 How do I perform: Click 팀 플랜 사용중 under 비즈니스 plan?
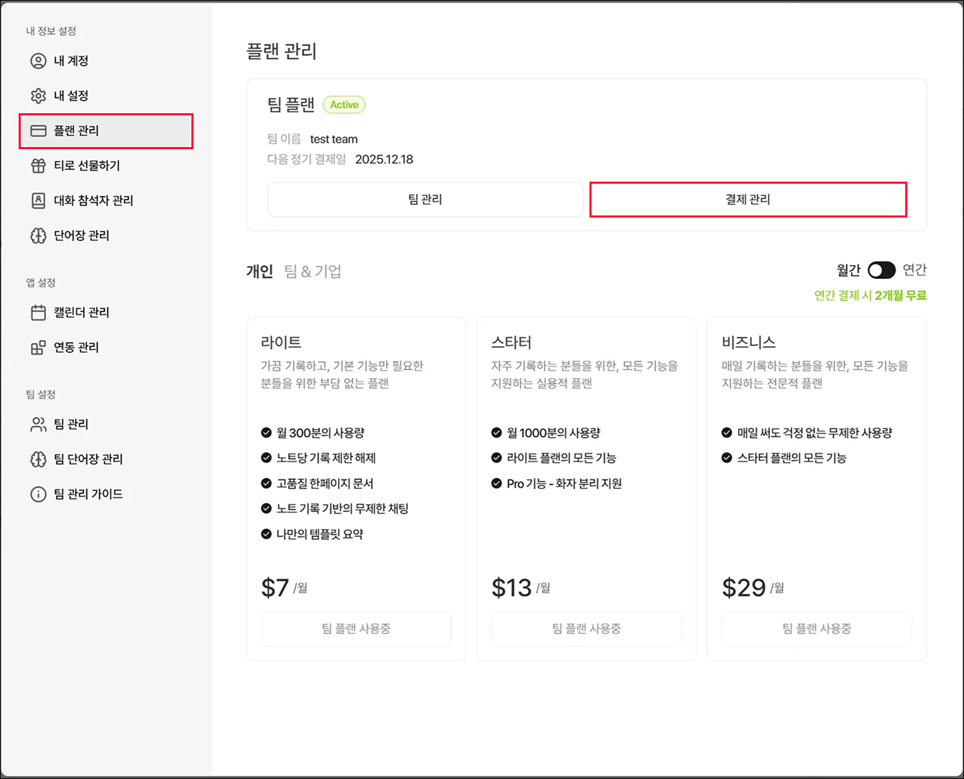(x=816, y=628)
